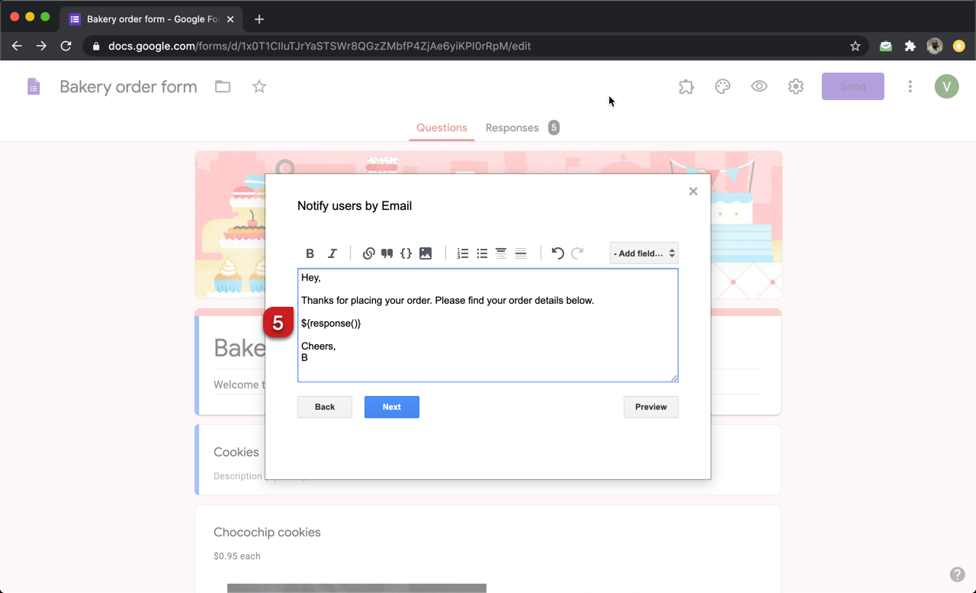
Task: Apply a bulleted list to the email text
Action: click(482, 253)
